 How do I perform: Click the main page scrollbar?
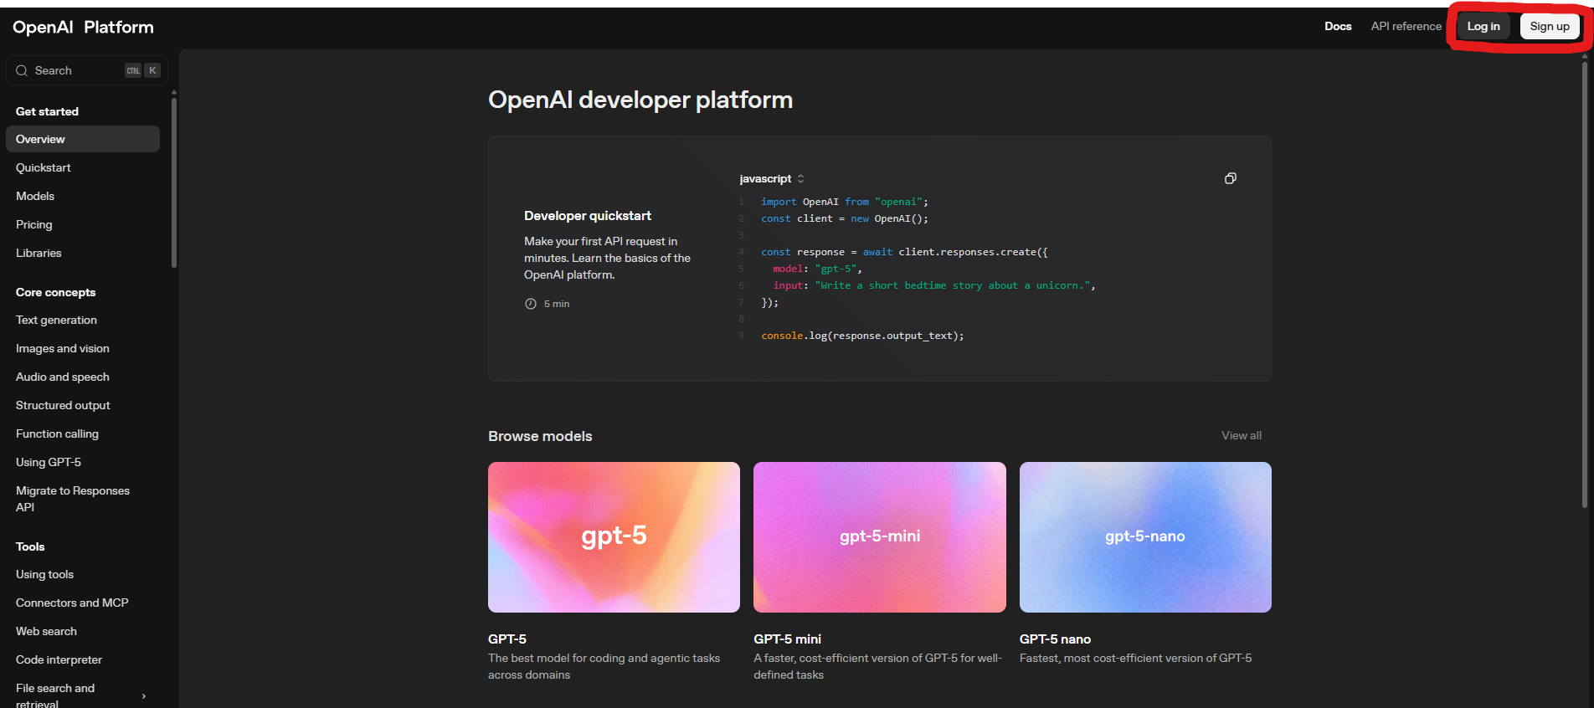[x=1585, y=285]
